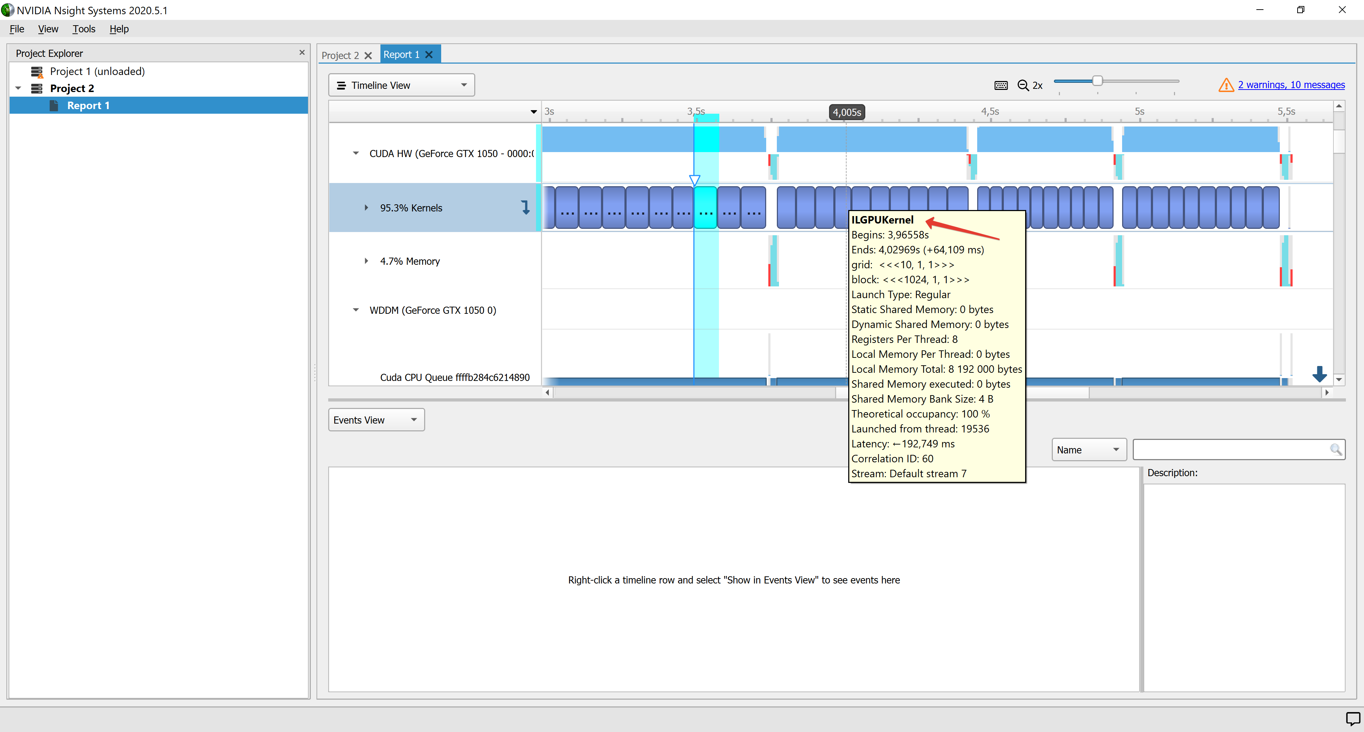Open the Tools menu
The image size is (1364, 732).
(x=84, y=29)
